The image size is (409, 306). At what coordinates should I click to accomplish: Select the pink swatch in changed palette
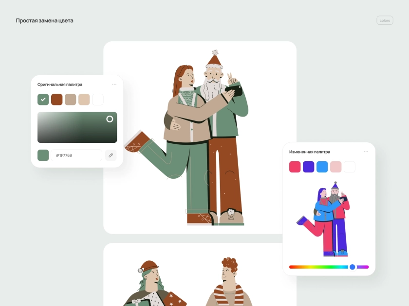(295, 167)
